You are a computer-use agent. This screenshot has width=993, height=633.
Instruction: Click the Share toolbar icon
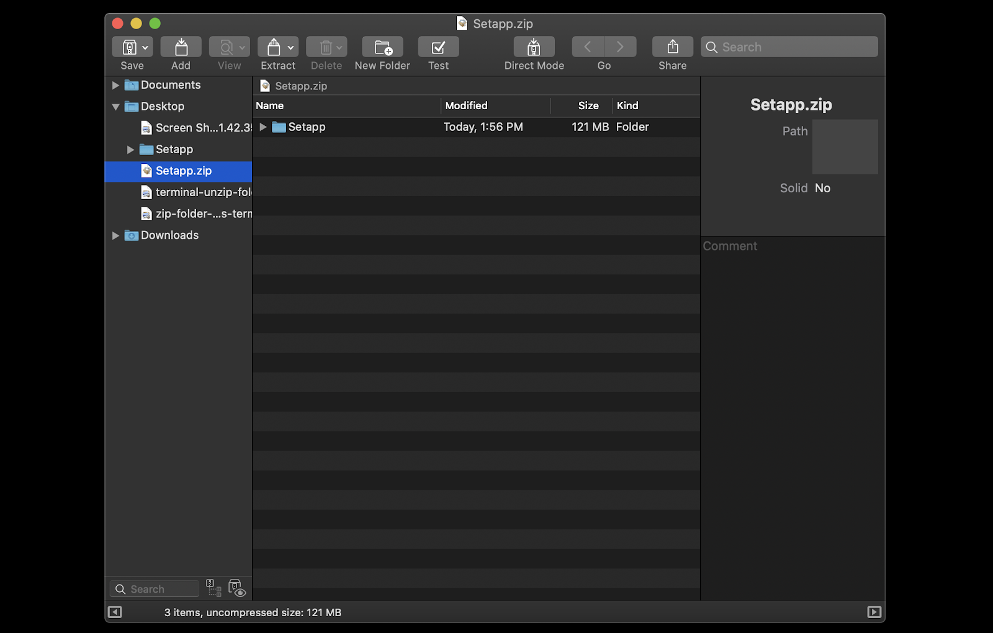pos(672,47)
